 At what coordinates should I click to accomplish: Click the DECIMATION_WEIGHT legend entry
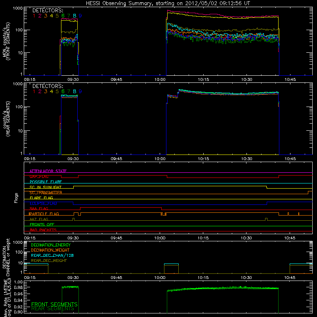pyautogui.click(x=50, y=250)
